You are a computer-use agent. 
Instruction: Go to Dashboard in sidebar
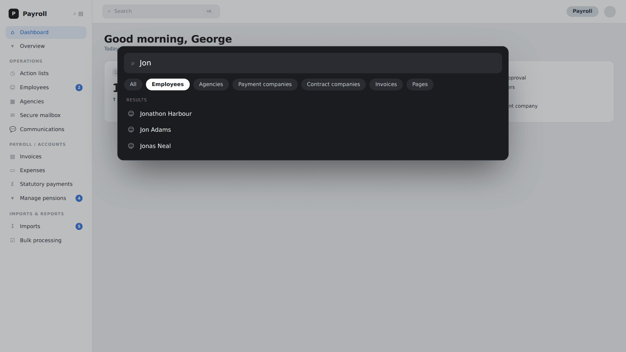coord(46,32)
